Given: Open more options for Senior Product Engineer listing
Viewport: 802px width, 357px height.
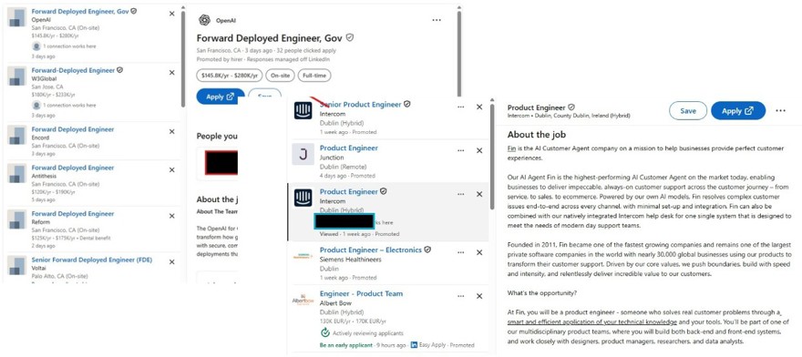Looking at the screenshot, I should pyautogui.click(x=461, y=107).
